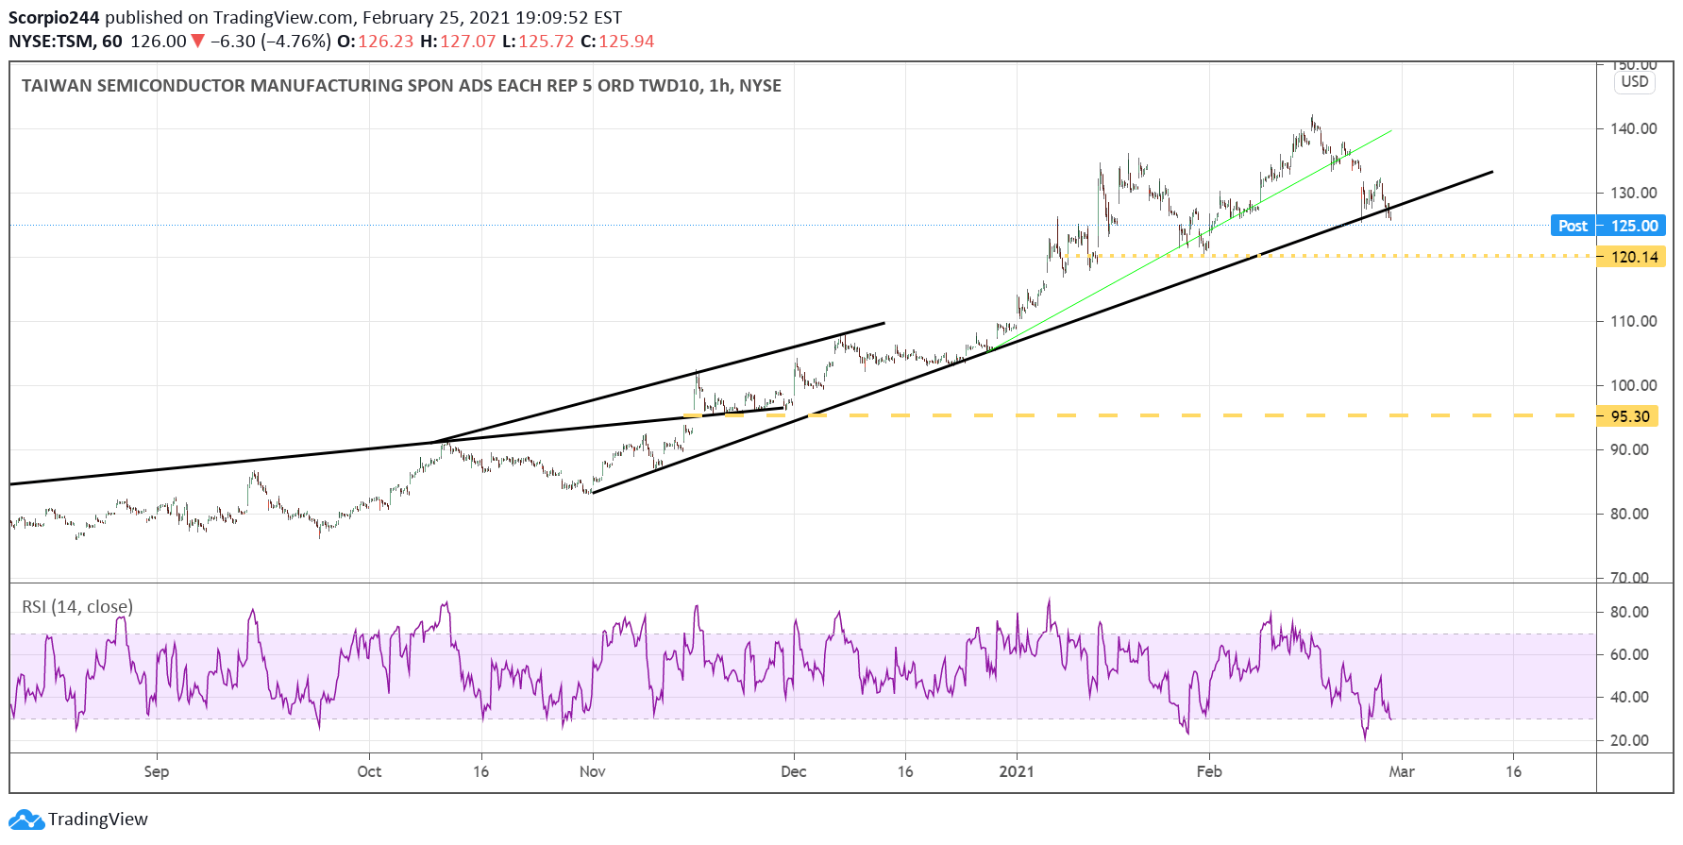This screenshot has width=1683, height=845.
Task: Click the TradingView wordmark at bottom left
Action: (98, 820)
